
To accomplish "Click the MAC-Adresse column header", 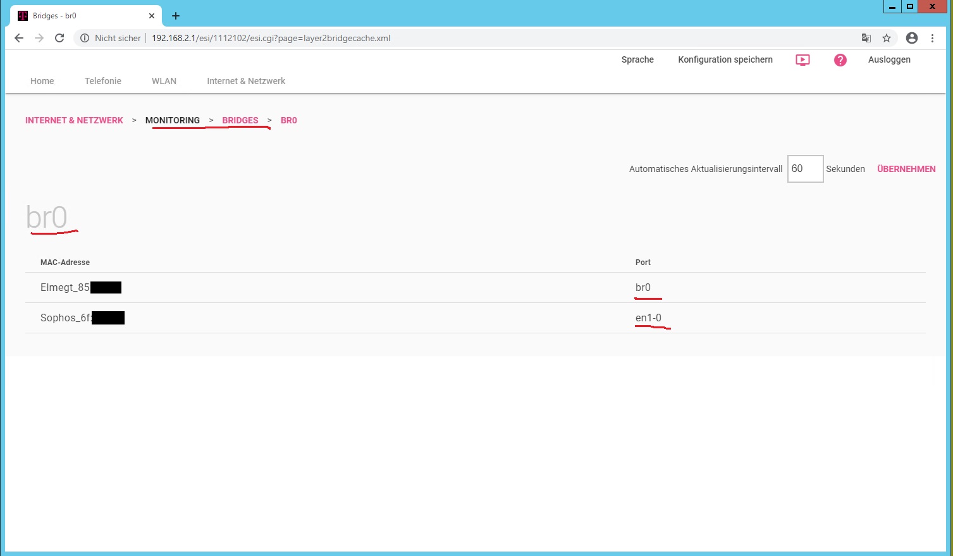I will coord(65,263).
